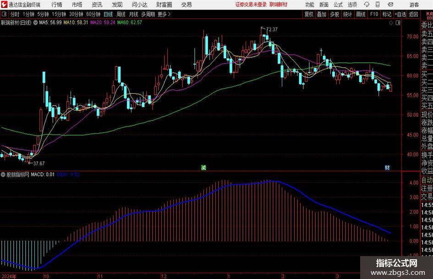The height and width of the screenshot is (279, 433).
Task: Open dropdown arrow next to 股朋指标网 indicator
Action: [x=3, y=175]
